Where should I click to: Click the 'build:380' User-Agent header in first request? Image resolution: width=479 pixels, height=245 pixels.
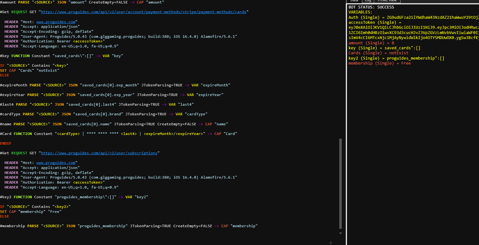click(x=121, y=37)
